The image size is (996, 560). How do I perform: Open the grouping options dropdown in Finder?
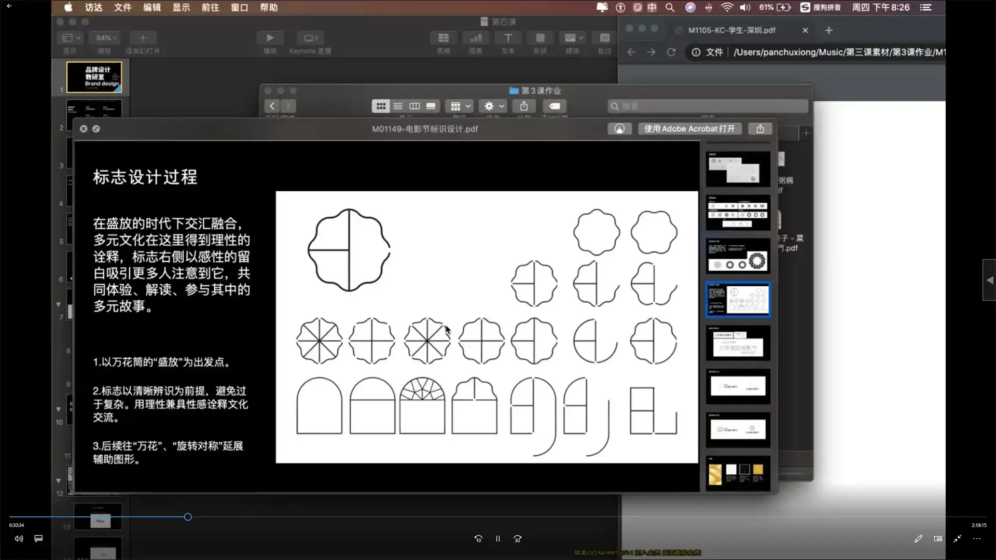click(x=459, y=106)
